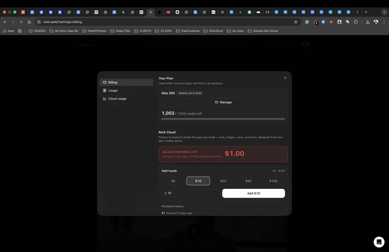
Task: Open the My Micro Saas Biz folder
Action: click(64, 31)
